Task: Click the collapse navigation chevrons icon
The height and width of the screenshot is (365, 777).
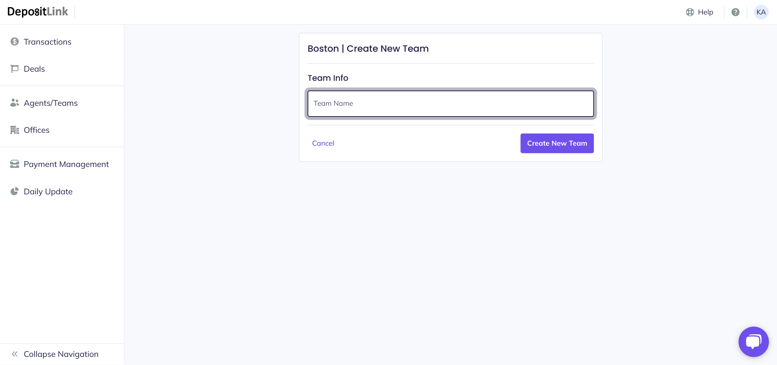Action: point(15,354)
